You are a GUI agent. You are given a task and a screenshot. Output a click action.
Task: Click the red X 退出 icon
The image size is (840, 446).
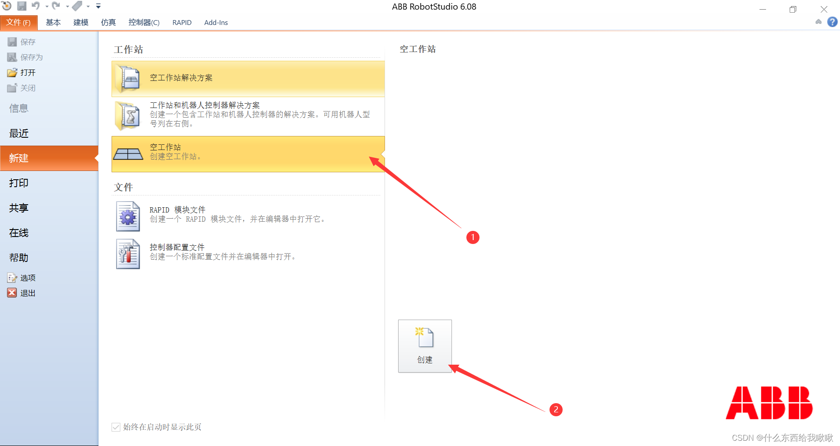(12, 293)
